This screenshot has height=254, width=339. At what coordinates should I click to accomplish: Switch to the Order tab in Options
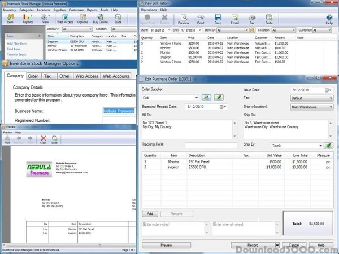[x=33, y=76]
